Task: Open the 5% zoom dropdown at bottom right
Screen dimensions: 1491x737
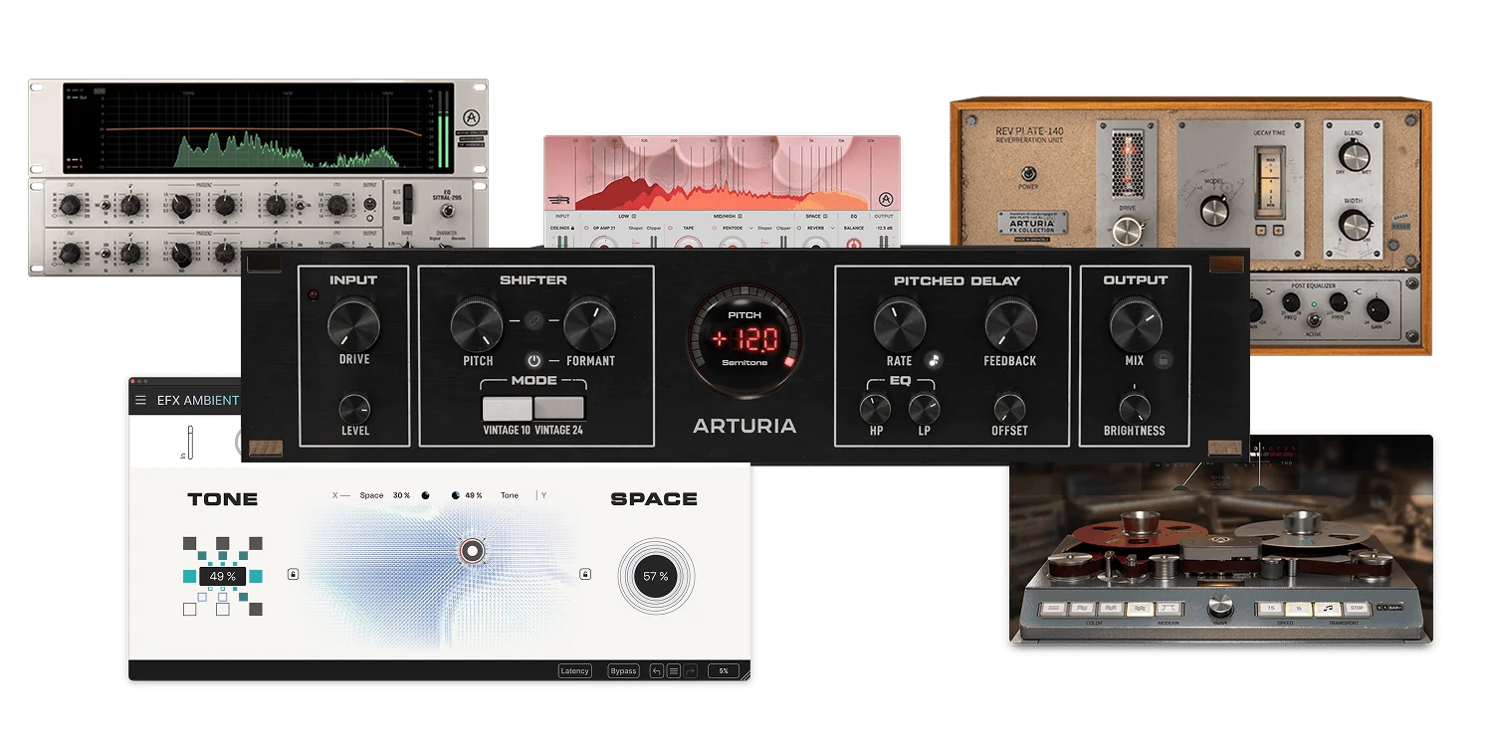Action: (724, 670)
